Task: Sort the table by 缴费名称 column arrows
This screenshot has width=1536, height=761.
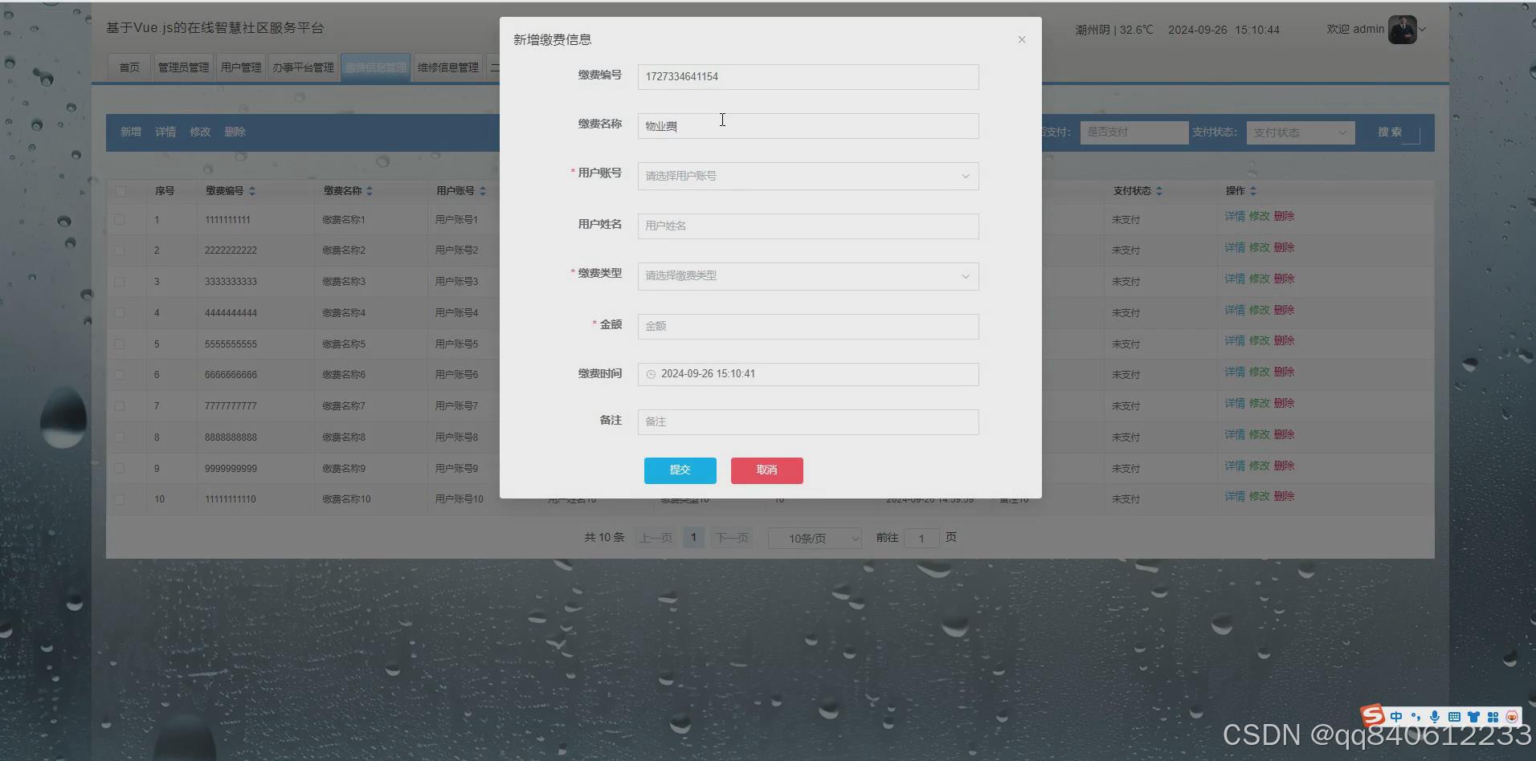Action: click(369, 191)
